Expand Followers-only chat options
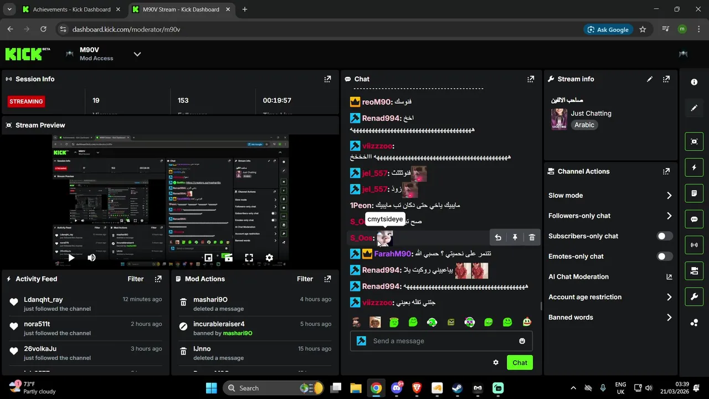709x399 pixels. click(669, 216)
